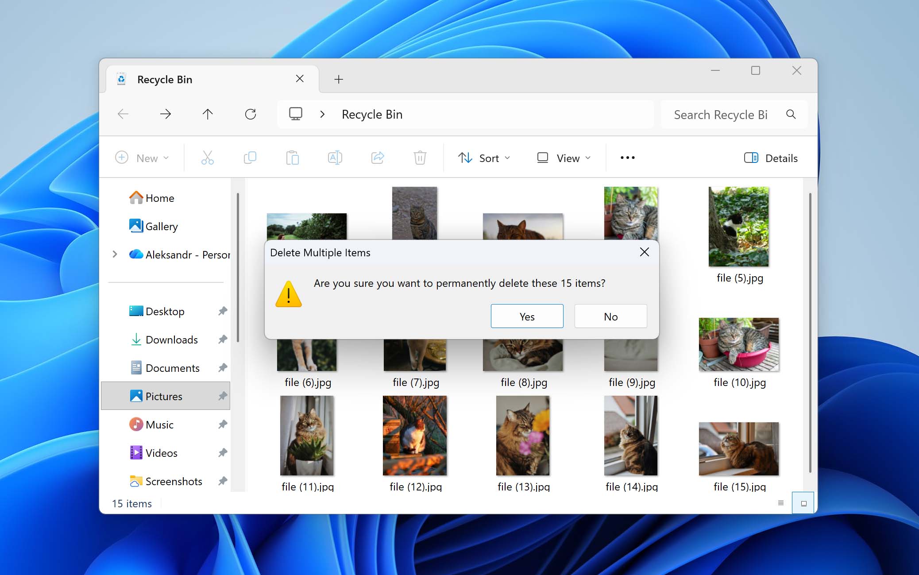The width and height of the screenshot is (919, 575).
Task: Unpin Pictures from Quick access
Action: pos(222,396)
